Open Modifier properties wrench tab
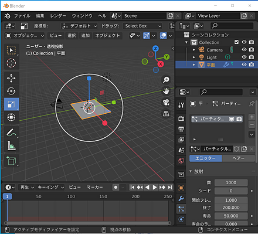The width and height of the screenshot is (258, 234). [181, 198]
